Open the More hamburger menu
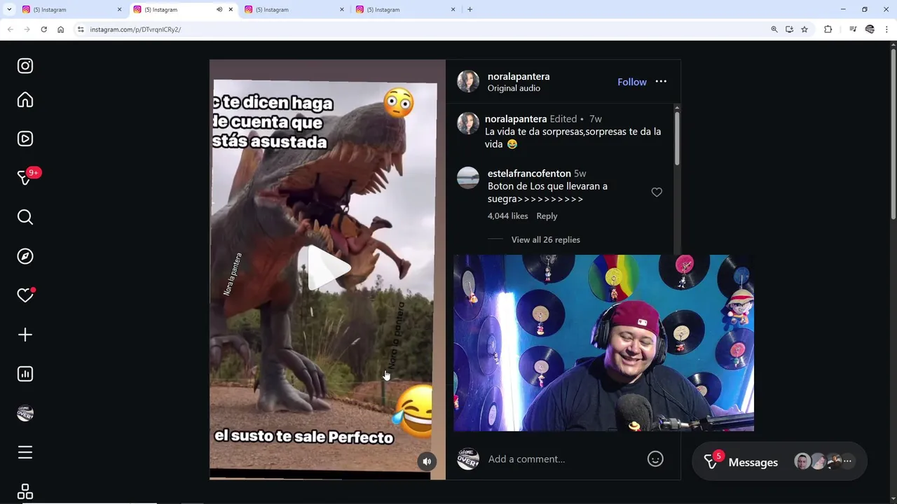This screenshot has width=897, height=504. (25, 452)
